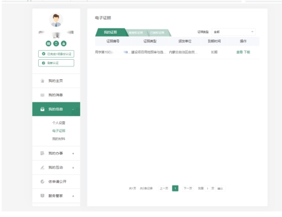Expand 我的办事 with its plus sign

coord(73,153)
